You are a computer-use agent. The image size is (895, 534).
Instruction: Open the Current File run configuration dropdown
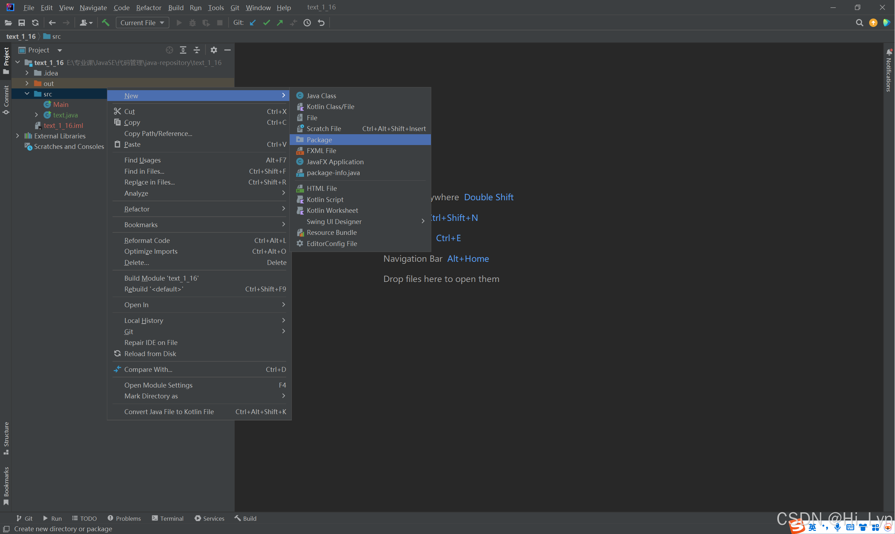coord(143,23)
